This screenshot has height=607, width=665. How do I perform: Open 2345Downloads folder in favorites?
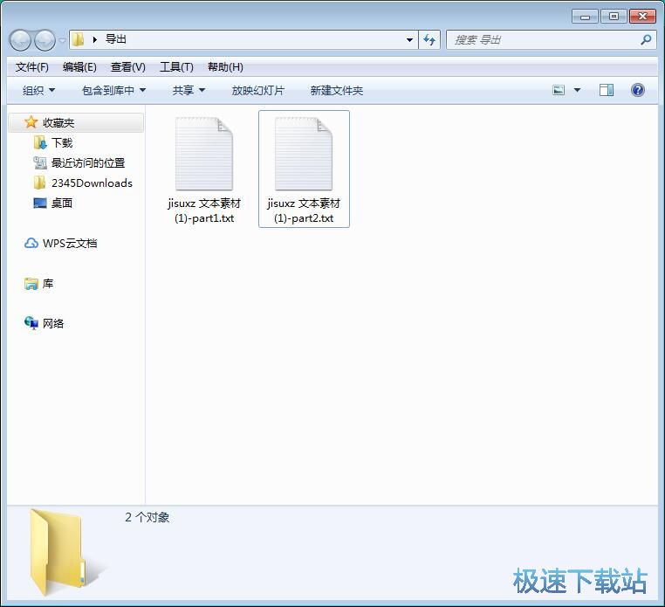tap(92, 183)
